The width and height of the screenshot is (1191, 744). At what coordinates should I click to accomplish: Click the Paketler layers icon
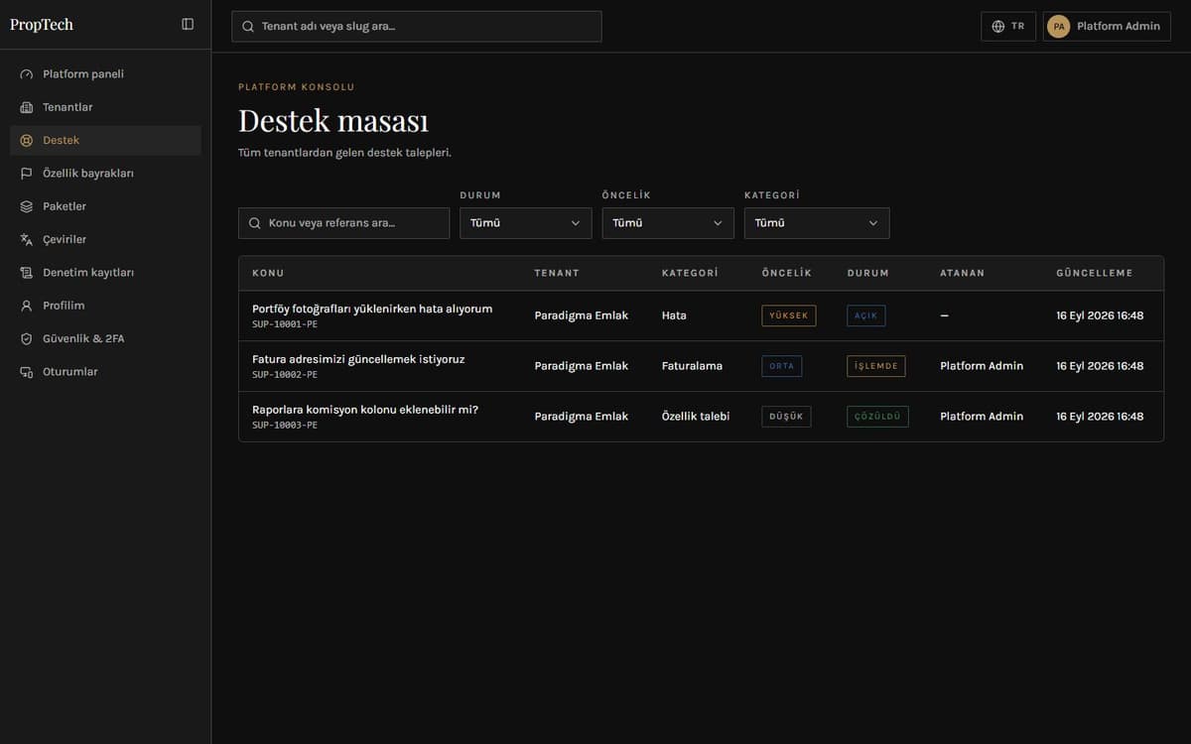click(27, 206)
